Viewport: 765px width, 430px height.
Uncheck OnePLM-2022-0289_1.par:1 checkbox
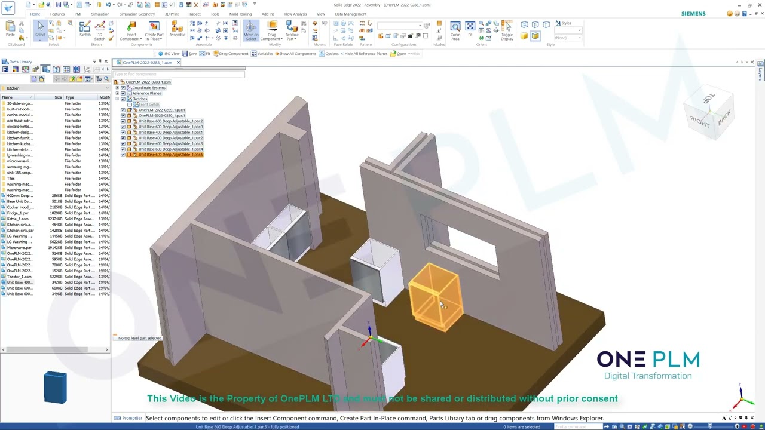coord(123,110)
